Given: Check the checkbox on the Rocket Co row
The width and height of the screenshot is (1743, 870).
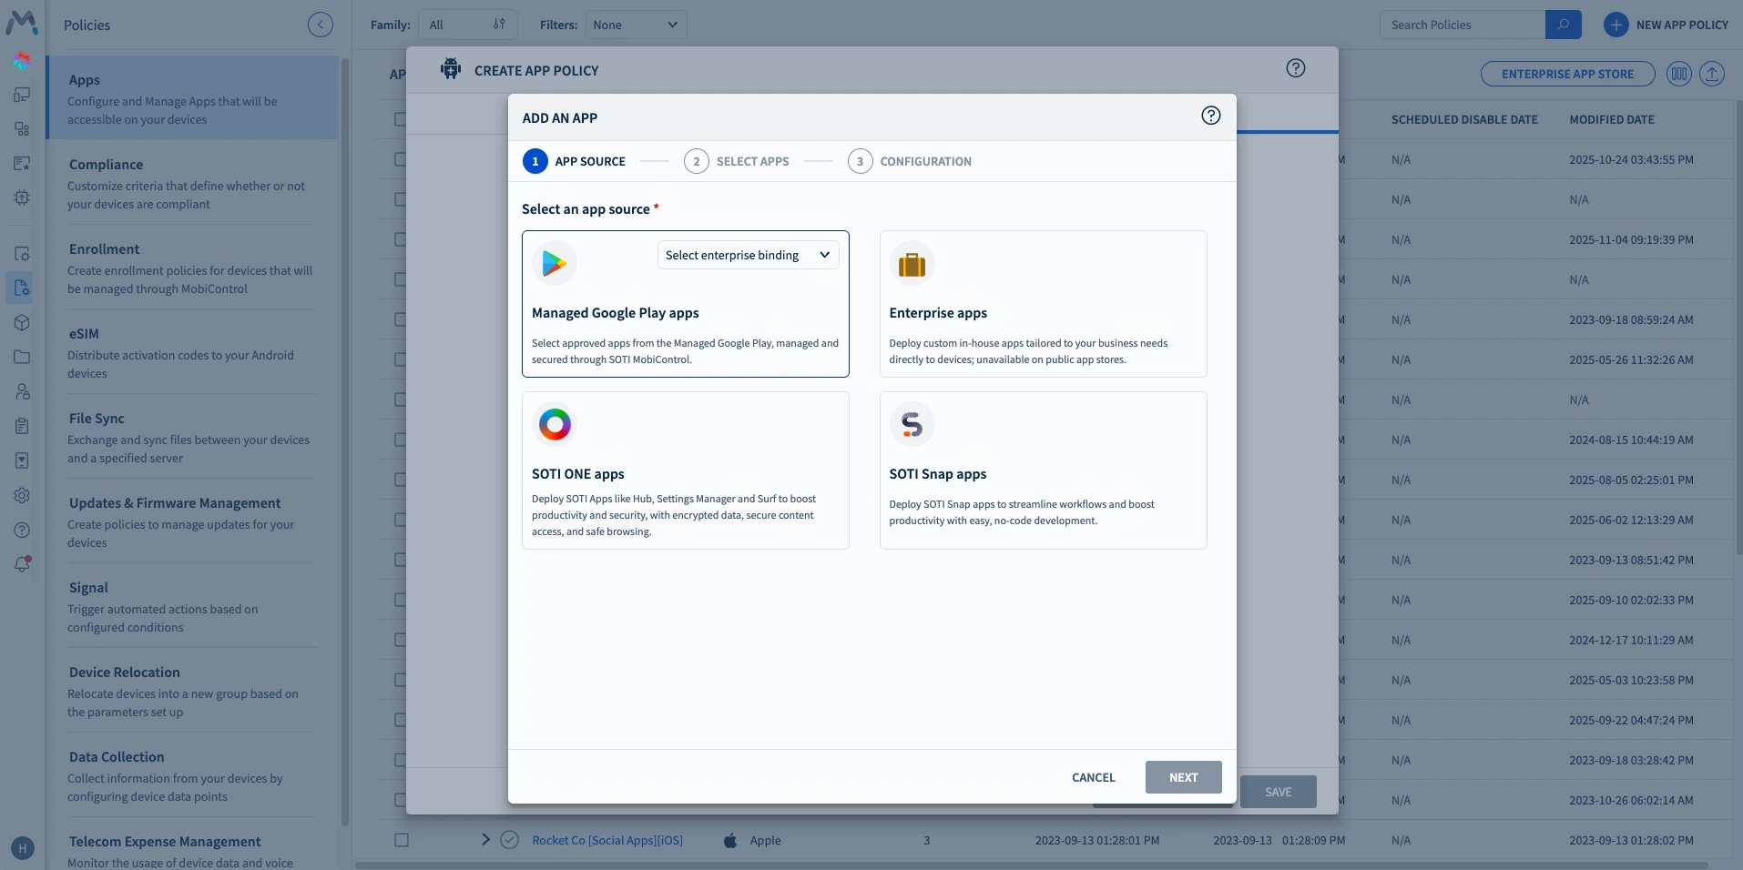Looking at the screenshot, I should click(x=401, y=840).
